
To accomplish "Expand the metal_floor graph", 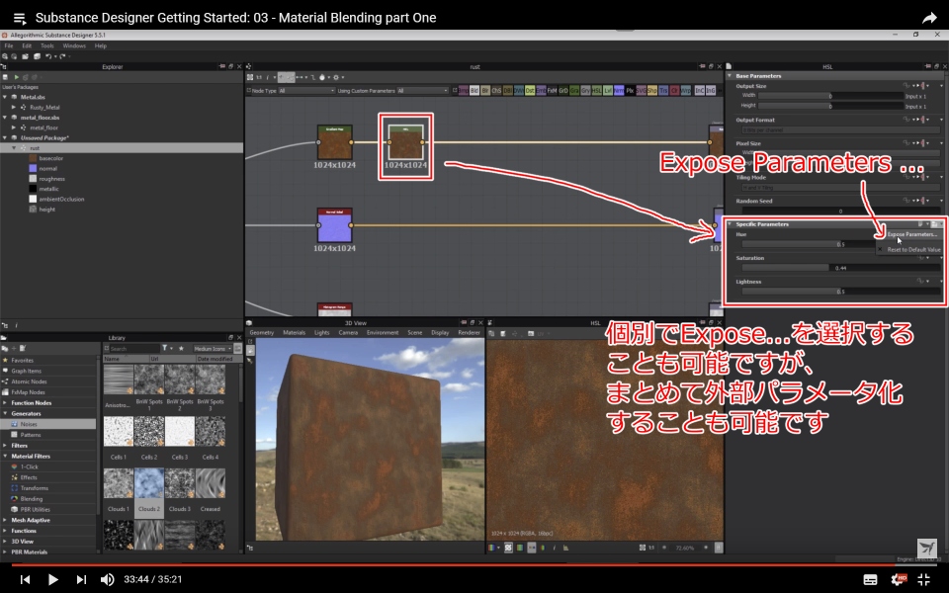I will coord(14,127).
